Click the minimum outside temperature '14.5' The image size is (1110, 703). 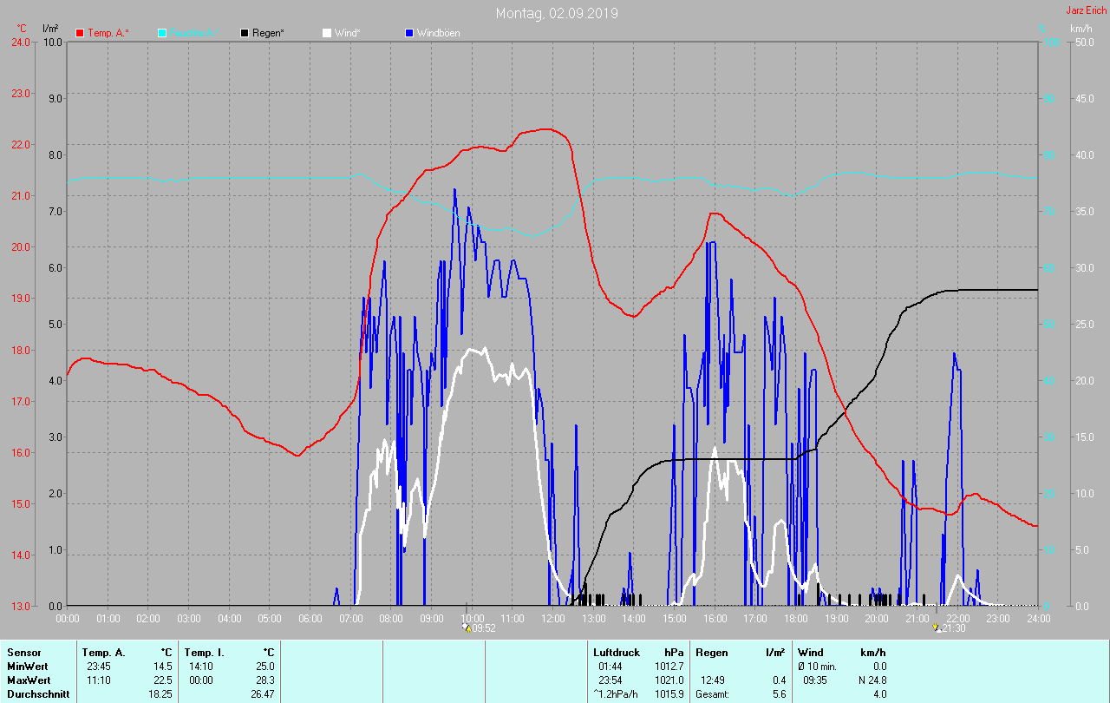pos(163,667)
